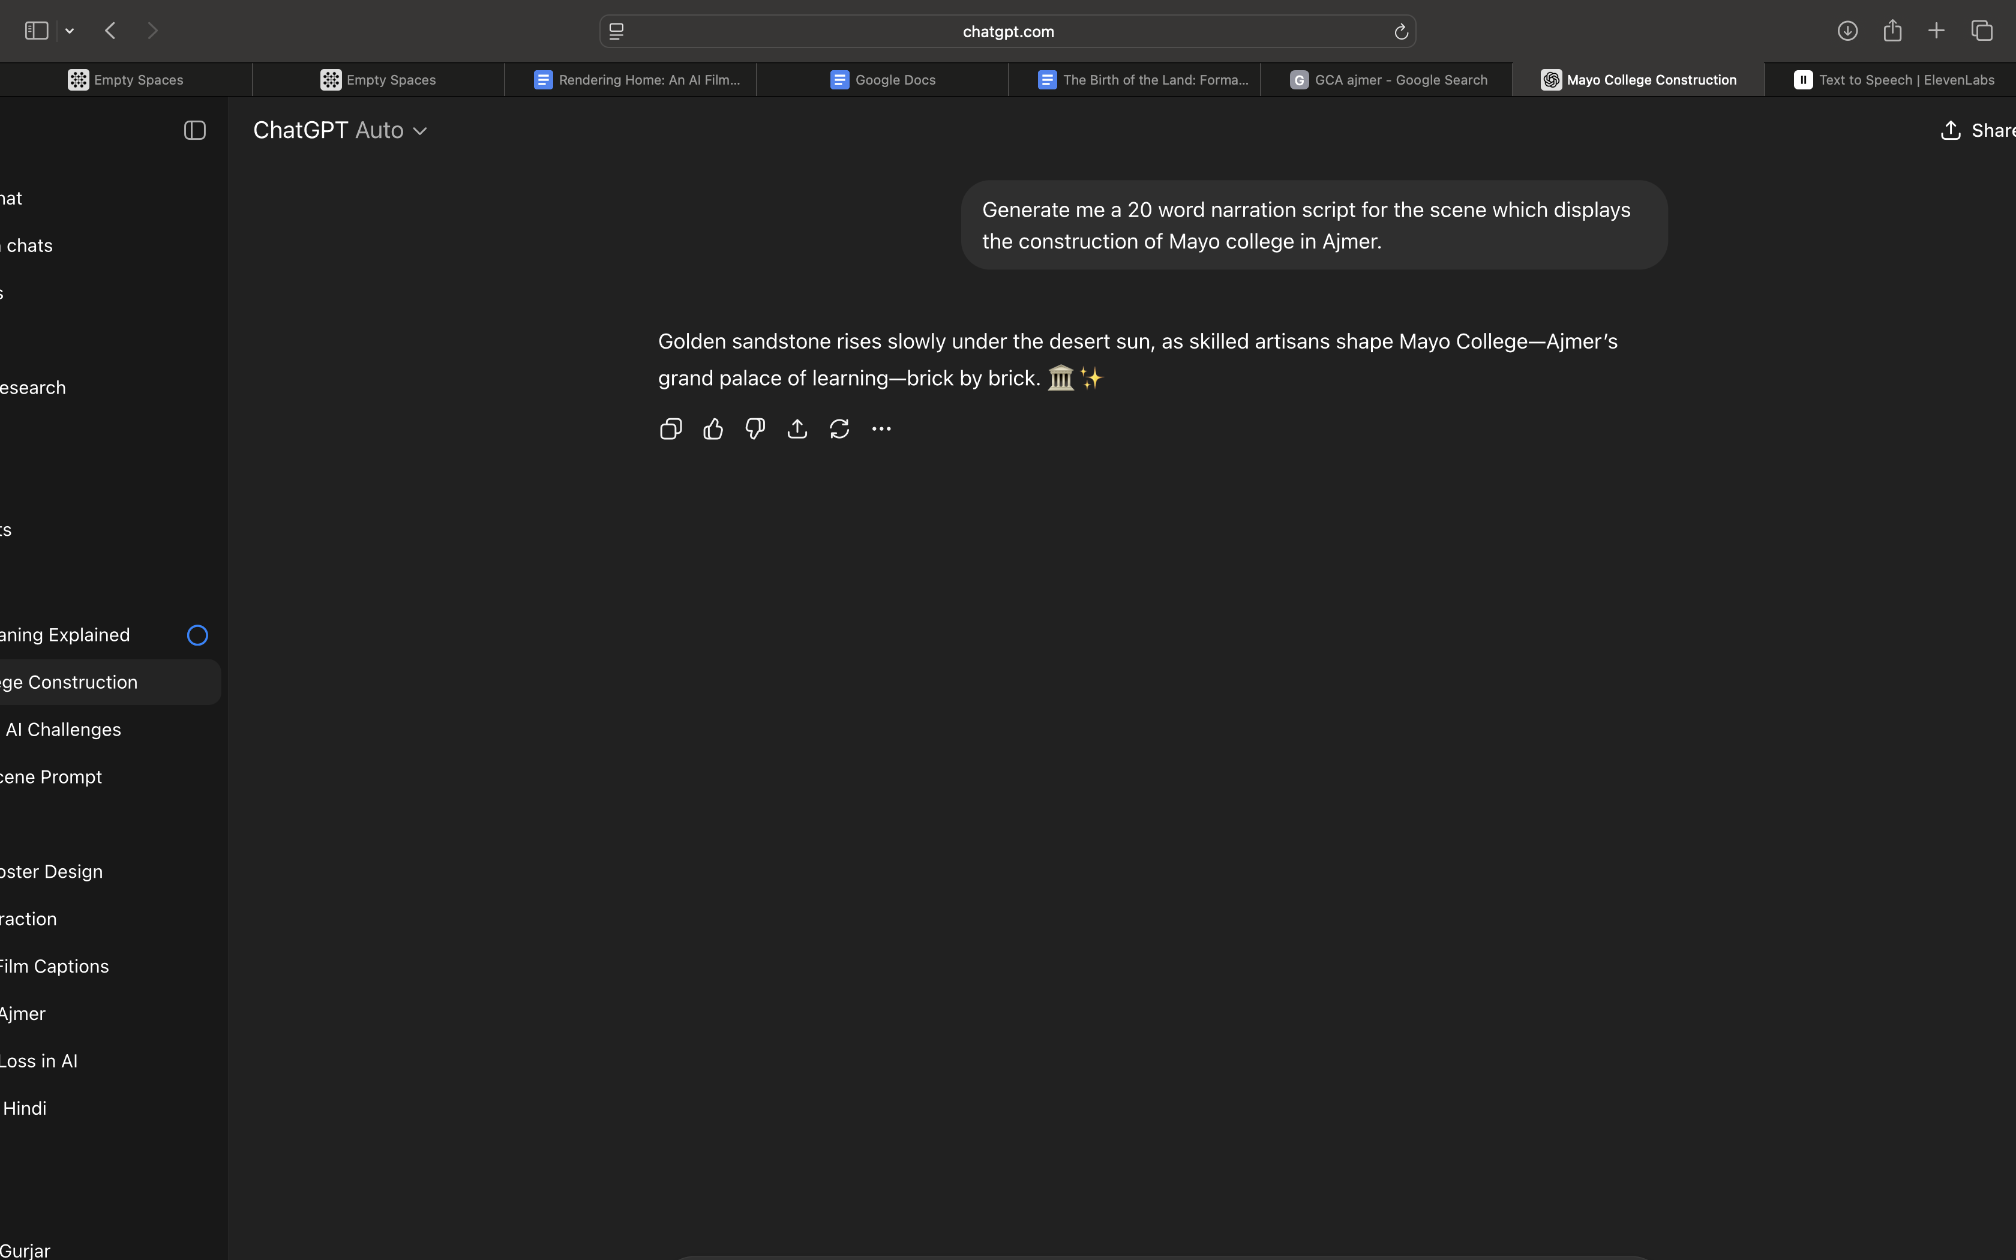Viewport: 2016px width, 1260px height.
Task: Click the chatgpt.com address field
Action: (1008, 32)
